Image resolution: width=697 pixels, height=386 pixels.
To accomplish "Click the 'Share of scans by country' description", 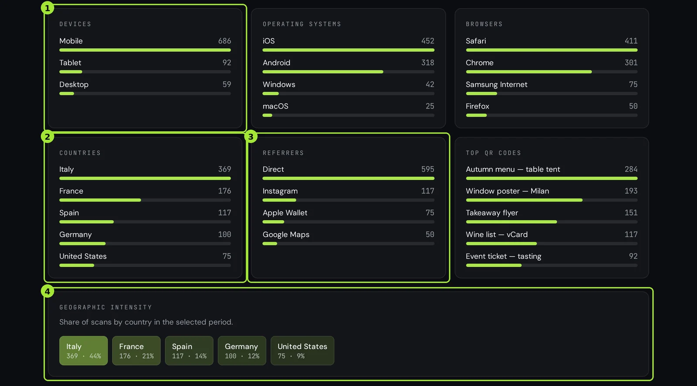I will pos(146,322).
